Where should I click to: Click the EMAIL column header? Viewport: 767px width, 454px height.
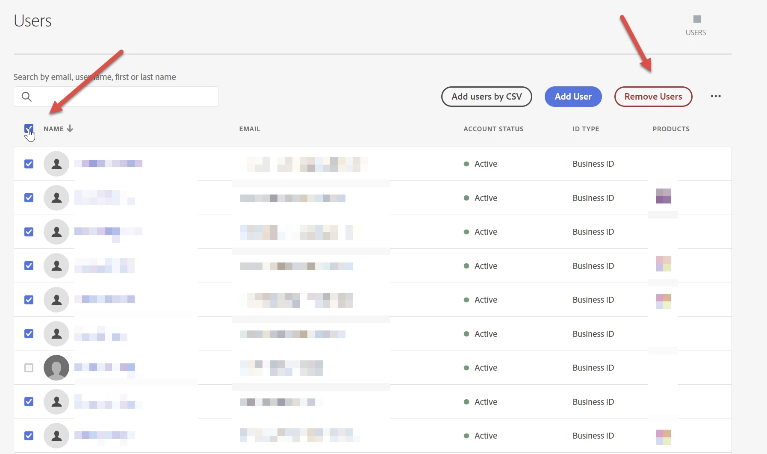coord(250,129)
